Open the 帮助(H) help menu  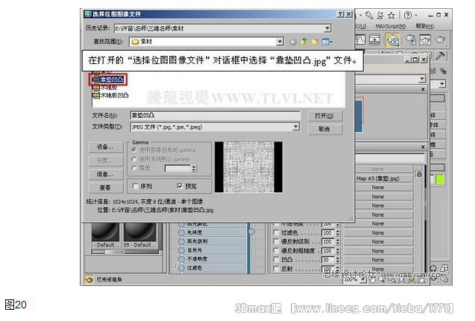pyautogui.click(x=425, y=26)
